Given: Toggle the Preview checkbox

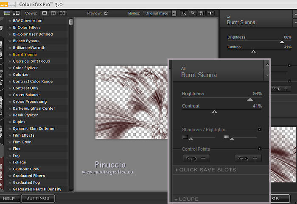Looking at the screenshot, I should tap(106, 13).
